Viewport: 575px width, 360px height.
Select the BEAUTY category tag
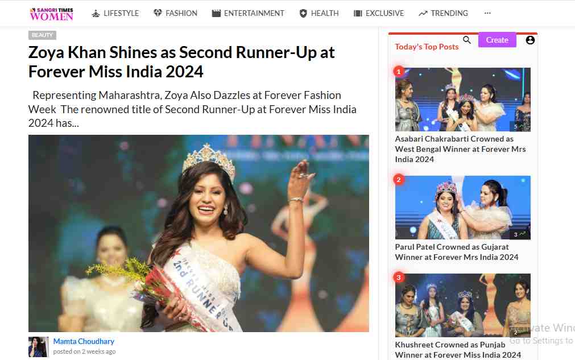click(42, 35)
